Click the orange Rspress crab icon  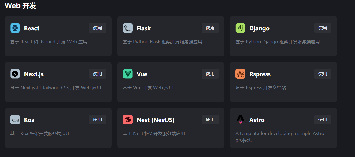coord(240,74)
